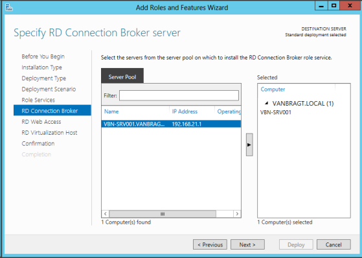This screenshot has height=258, width=362.
Task: Go to the RD Web Access step
Action: pyautogui.click(x=41, y=122)
